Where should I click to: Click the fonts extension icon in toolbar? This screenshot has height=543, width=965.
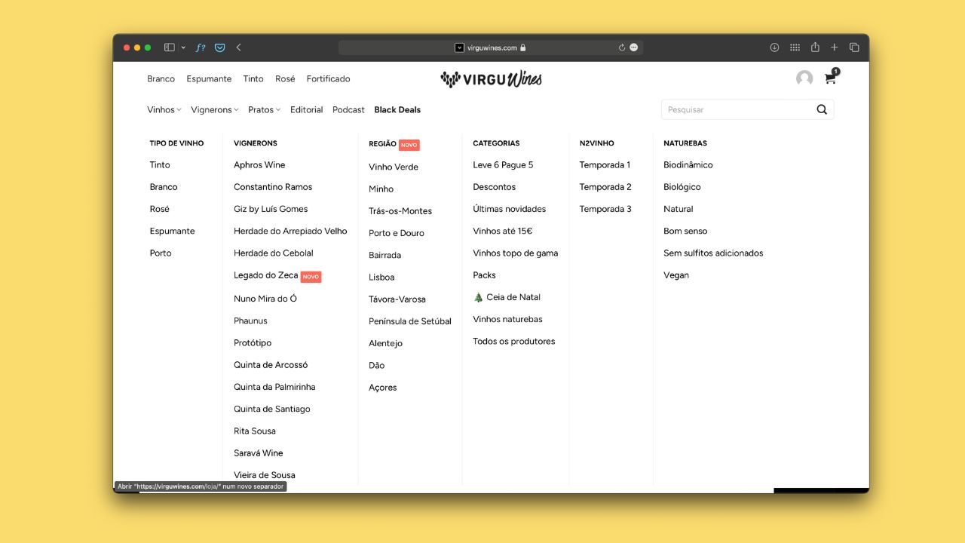(201, 48)
